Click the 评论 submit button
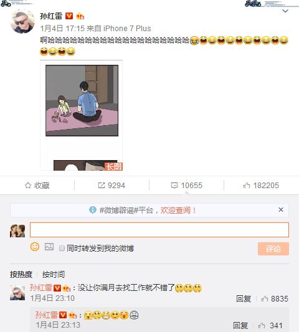The width and height of the screenshot is (299, 332). point(273,249)
